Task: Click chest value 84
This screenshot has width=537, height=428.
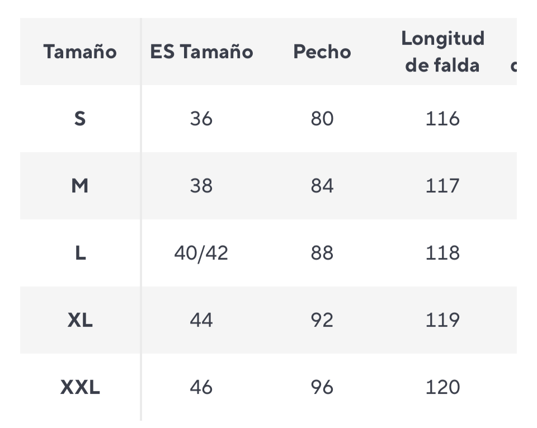Action: pos(322,186)
